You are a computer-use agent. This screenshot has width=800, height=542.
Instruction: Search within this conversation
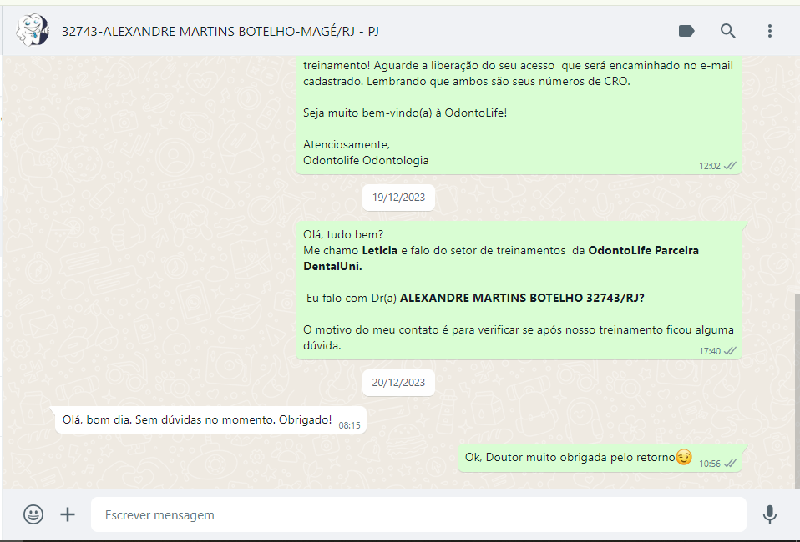[x=727, y=31]
